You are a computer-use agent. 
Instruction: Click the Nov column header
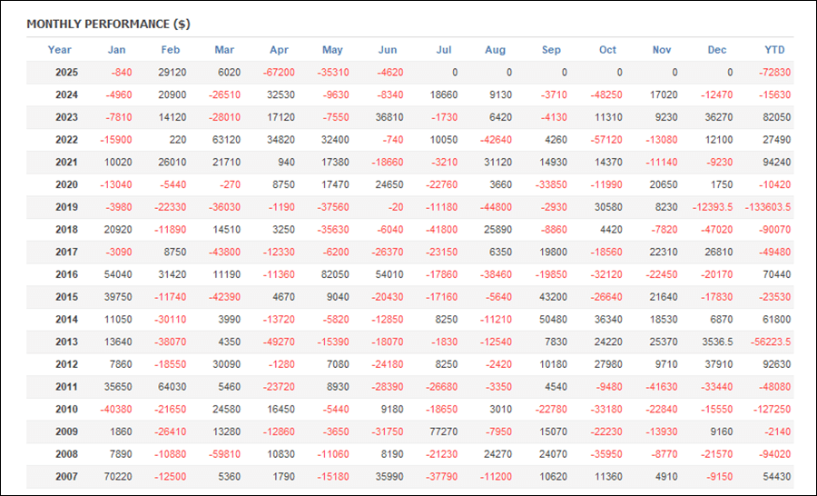pos(662,50)
